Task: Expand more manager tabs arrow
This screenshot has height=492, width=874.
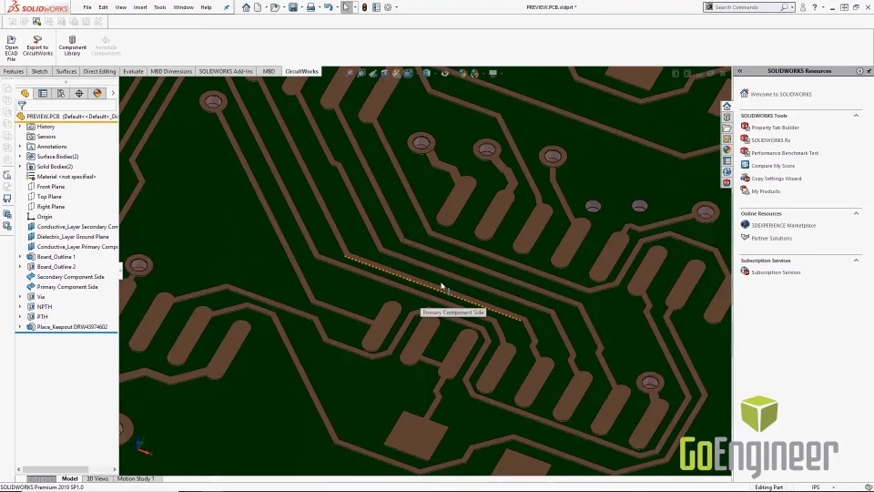Action: (x=113, y=93)
